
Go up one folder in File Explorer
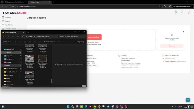click(x=13, y=37)
